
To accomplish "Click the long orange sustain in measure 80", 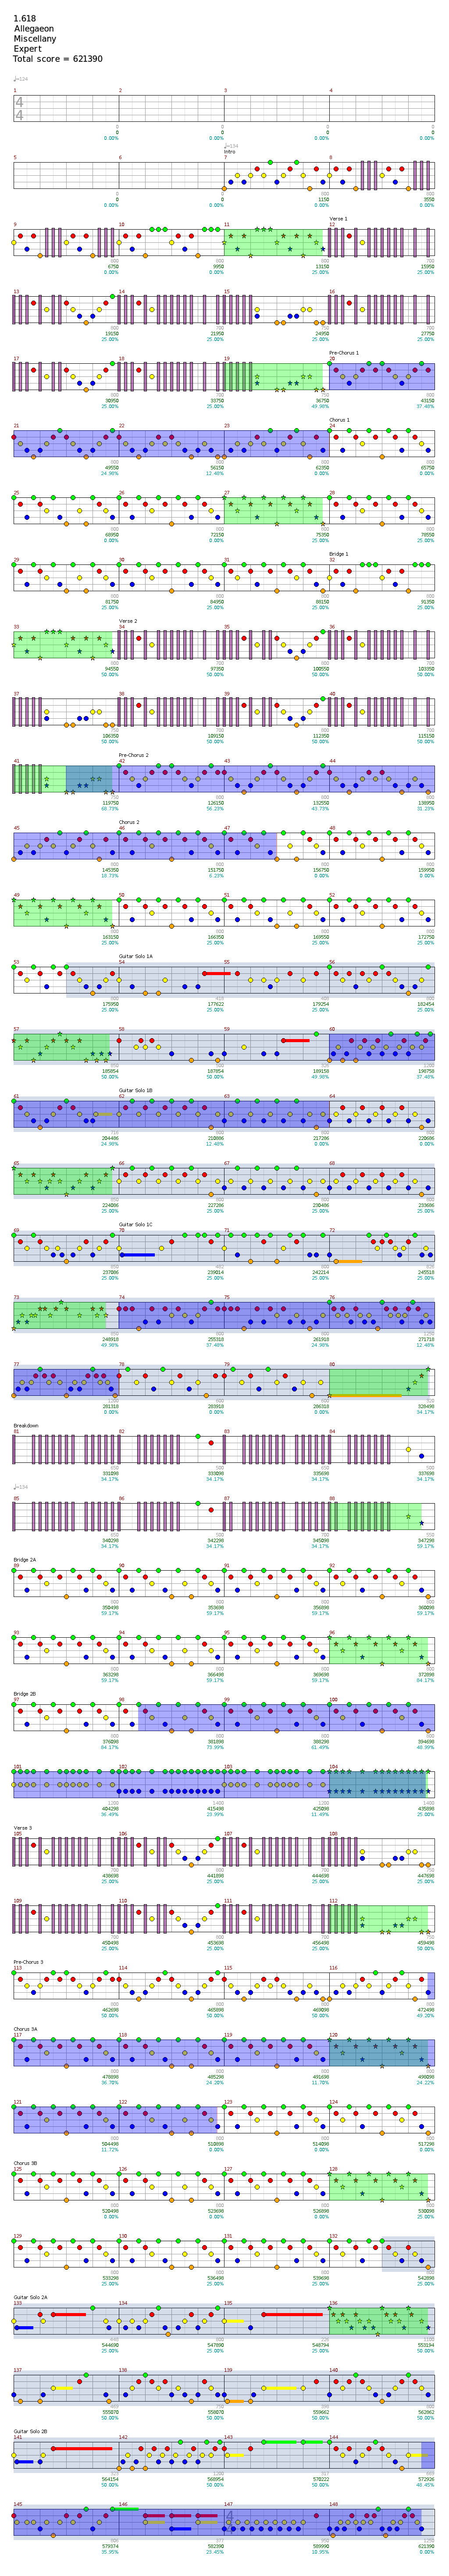I will point(365,1395).
